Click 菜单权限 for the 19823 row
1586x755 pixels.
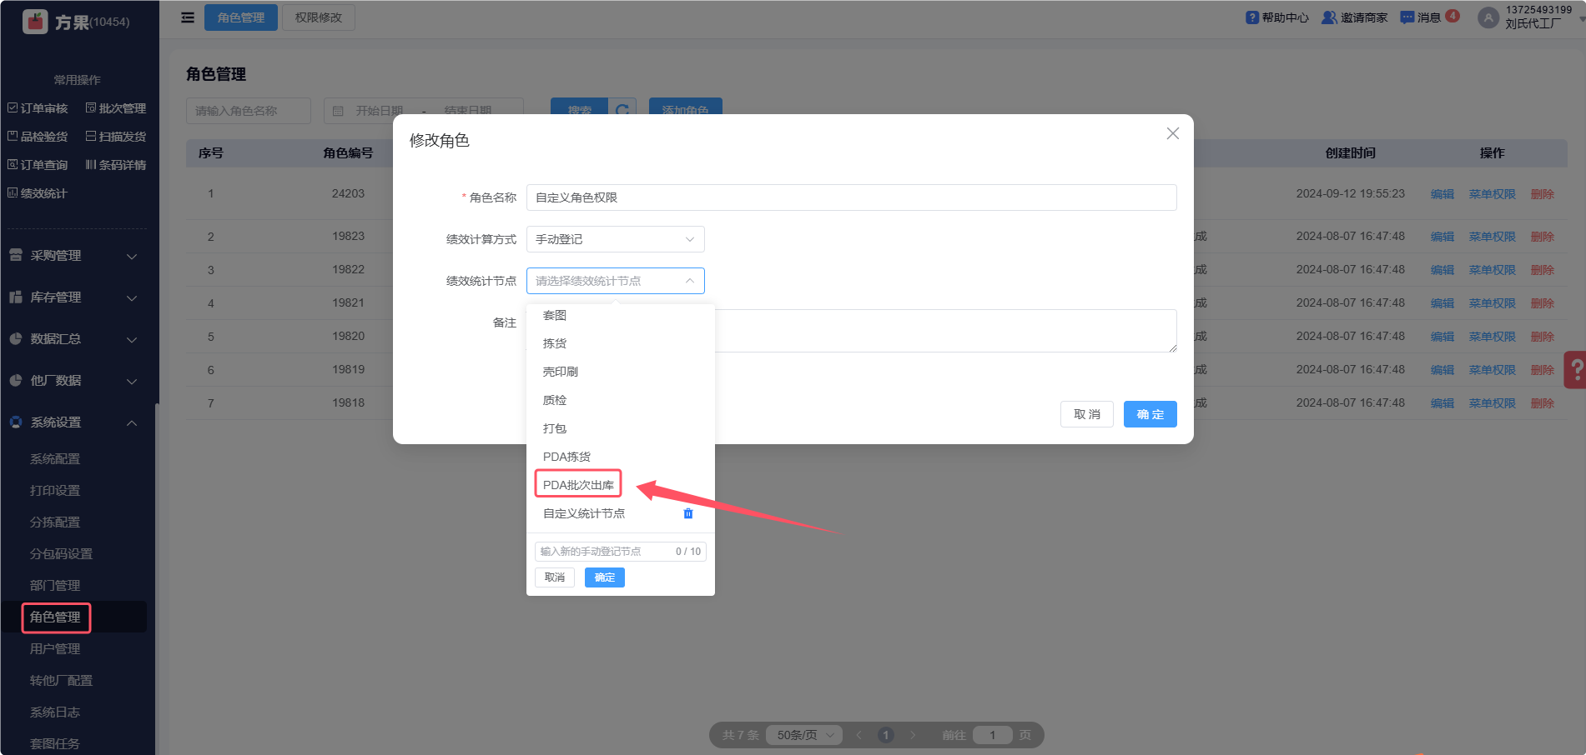1493,237
